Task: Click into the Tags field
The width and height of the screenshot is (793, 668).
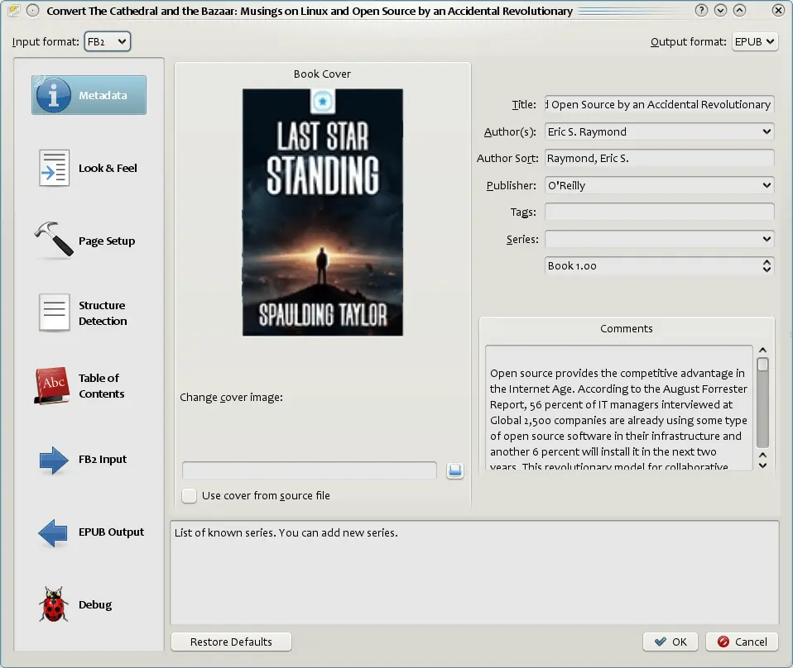Action: tap(660, 212)
